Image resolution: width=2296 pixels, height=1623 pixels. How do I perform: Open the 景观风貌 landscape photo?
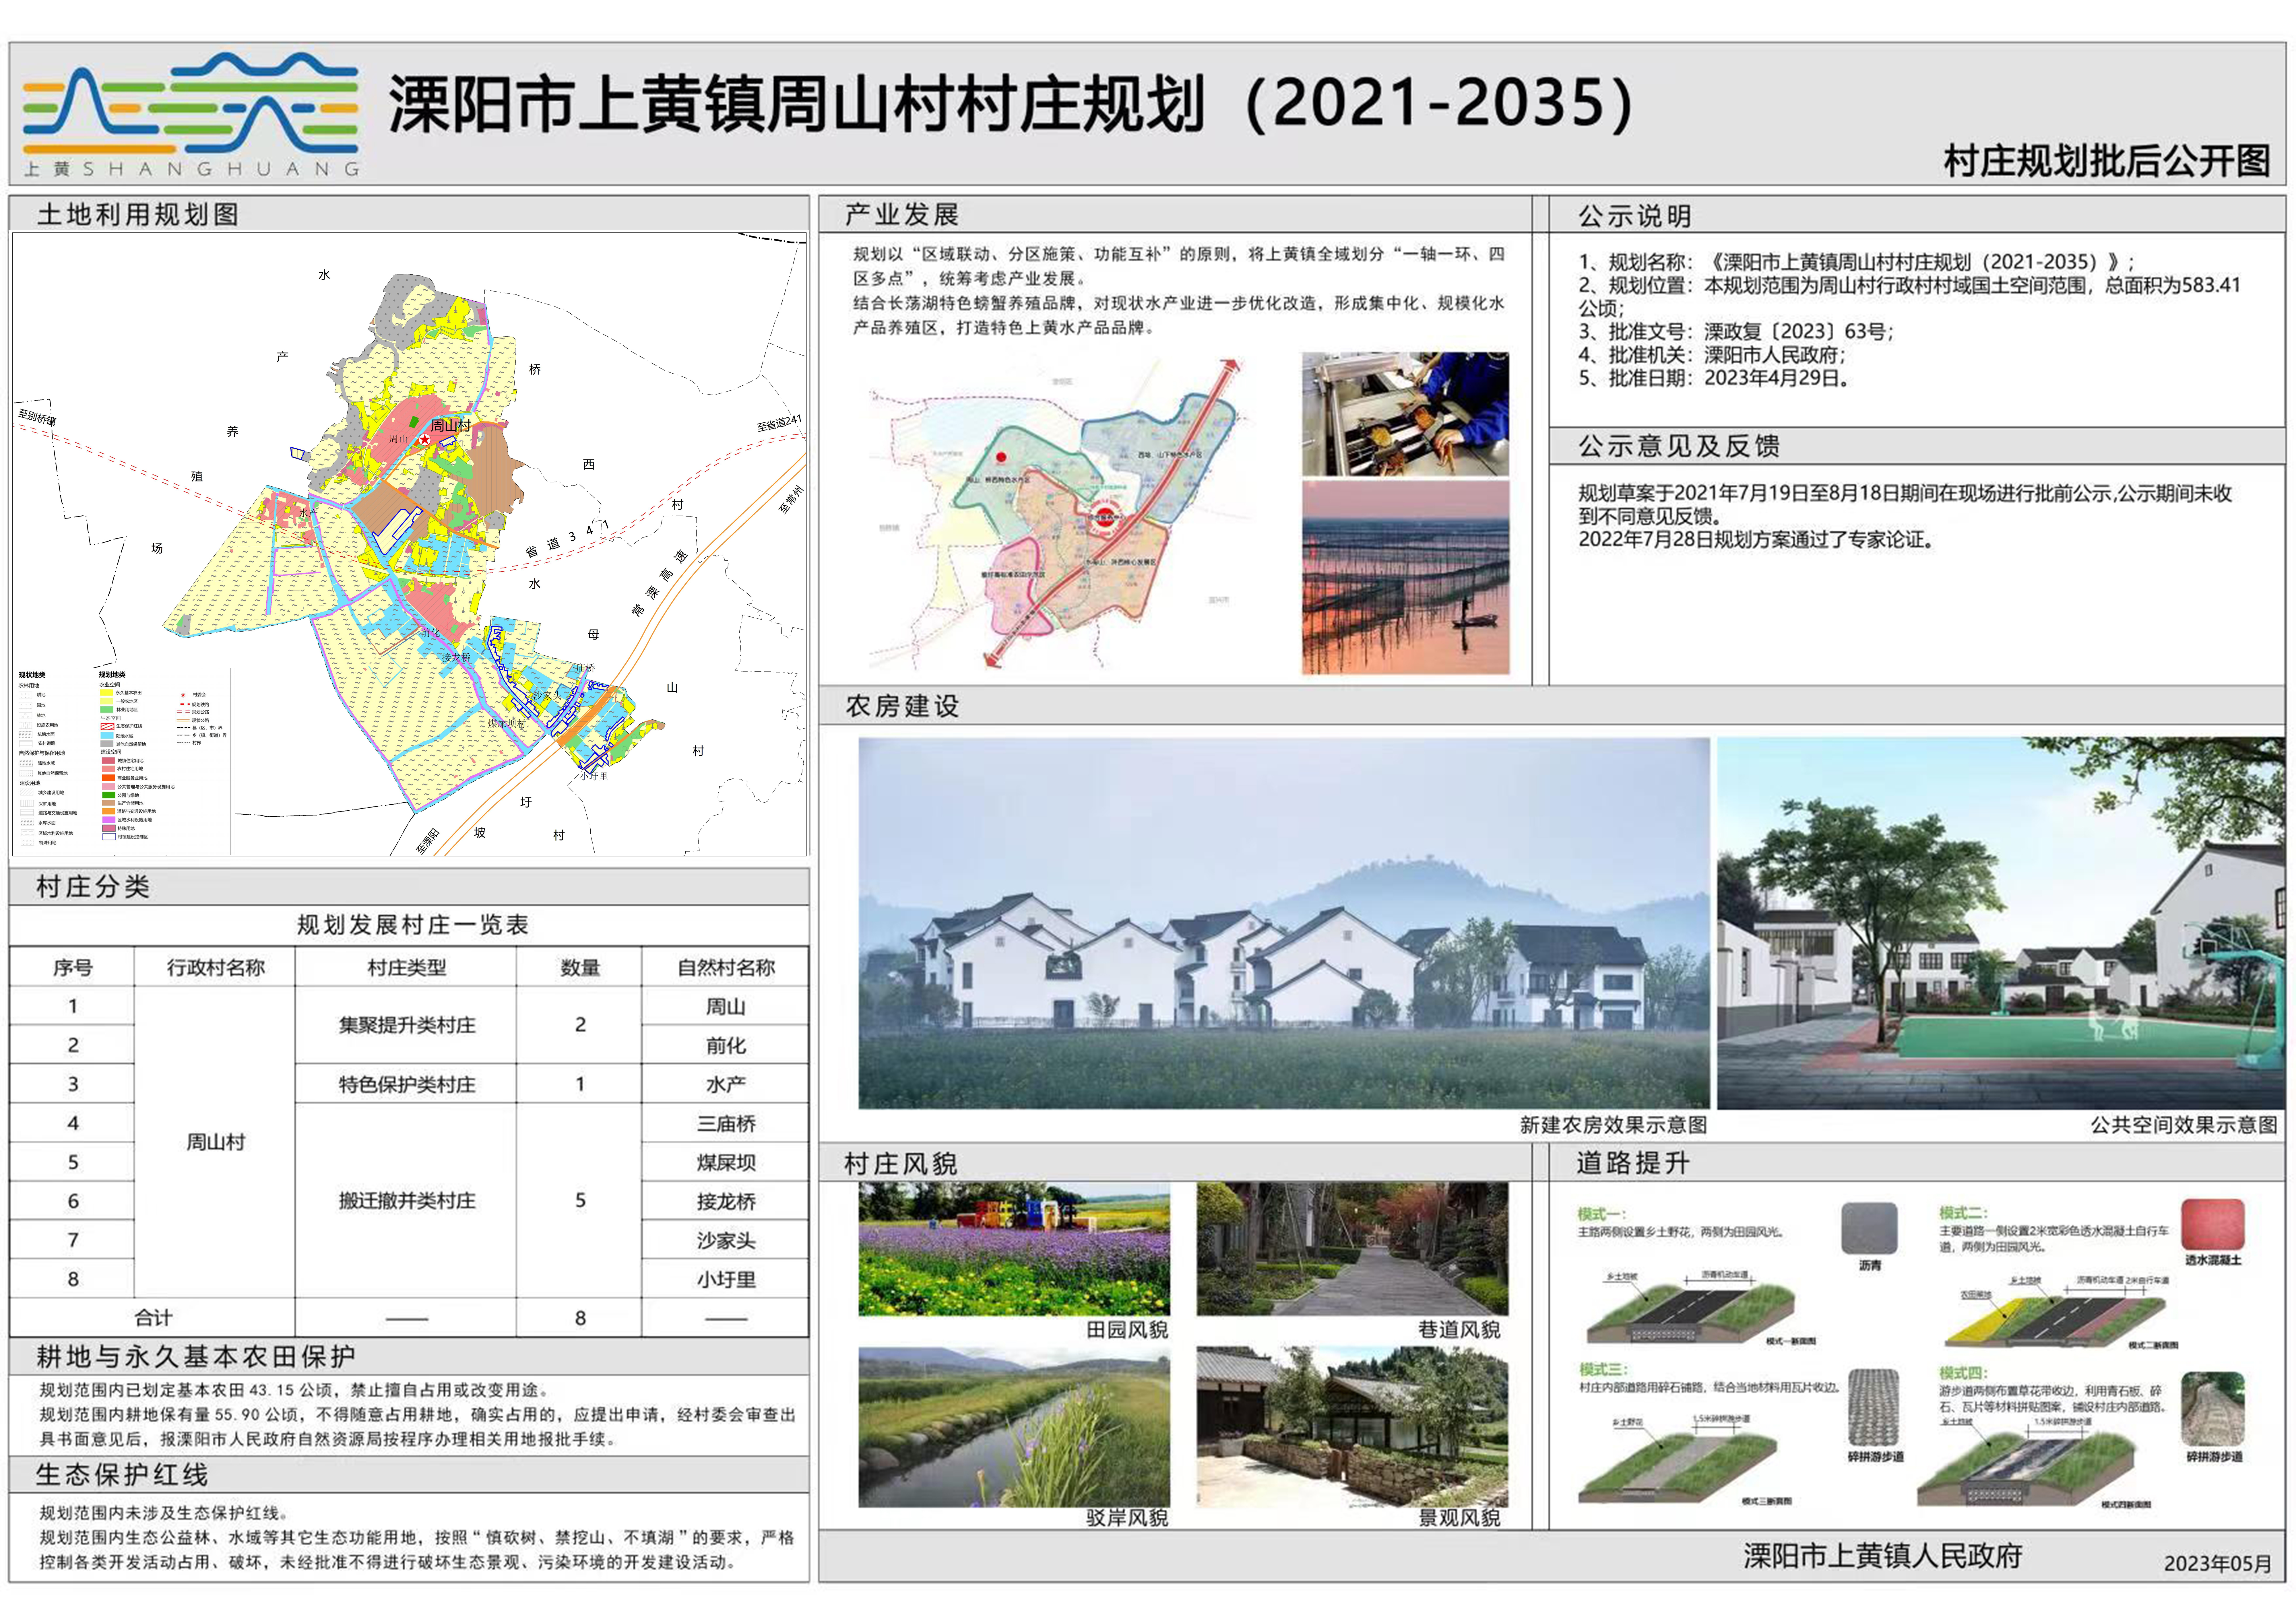click(x=1352, y=1427)
